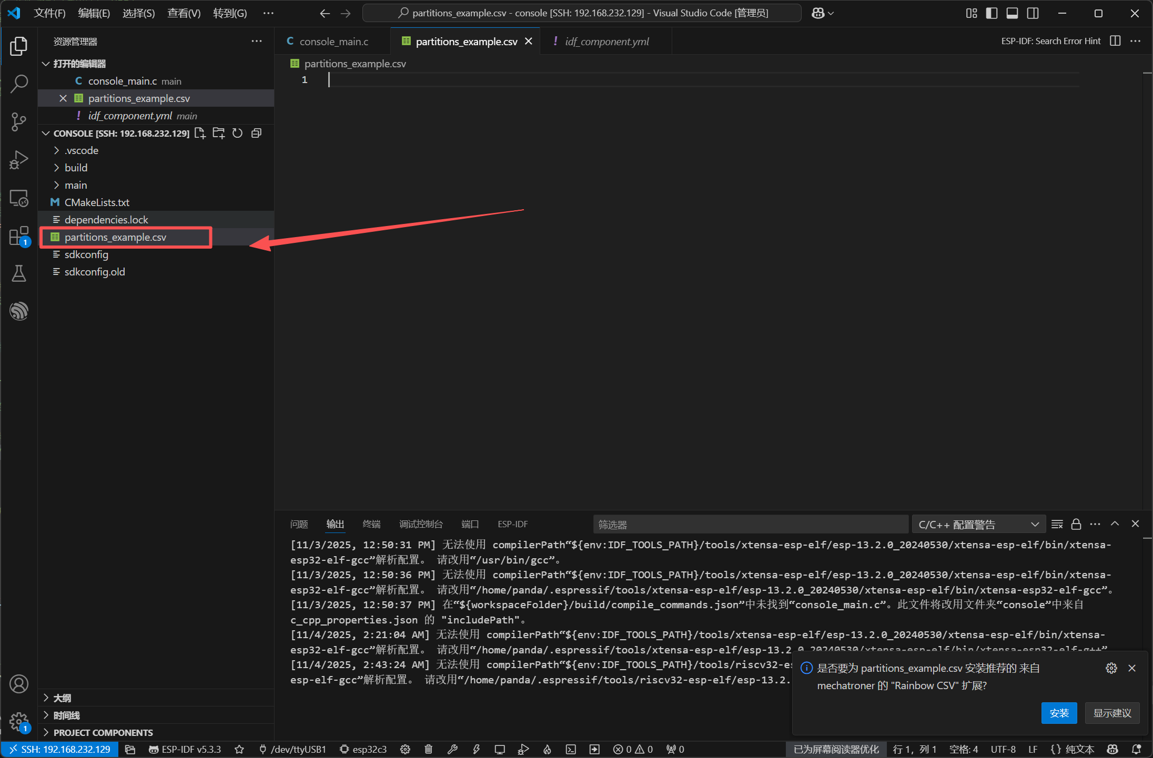Toggle primary side bar visibility
Image resolution: width=1153 pixels, height=758 pixels.
tap(992, 13)
